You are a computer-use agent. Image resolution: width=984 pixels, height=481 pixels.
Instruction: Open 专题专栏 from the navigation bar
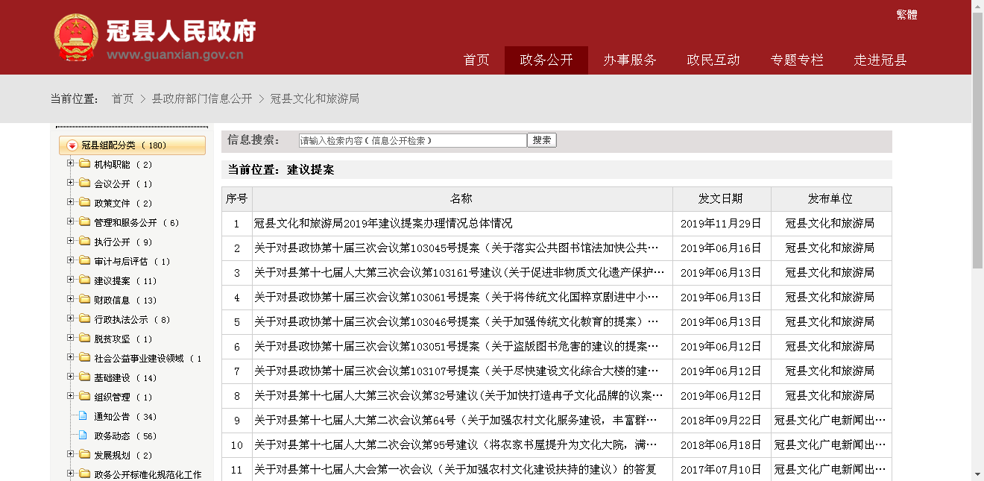797,60
